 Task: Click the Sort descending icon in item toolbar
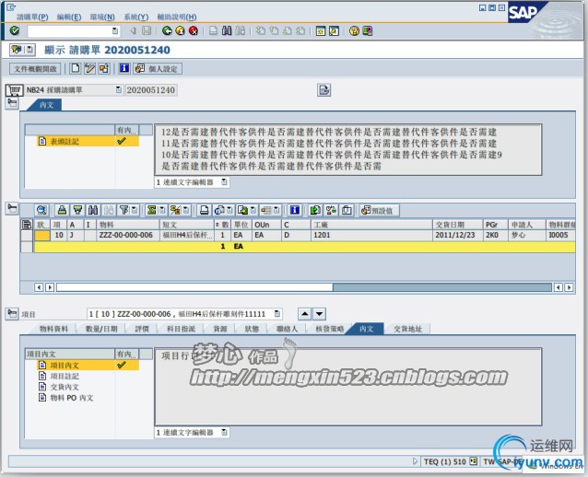[x=77, y=210]
